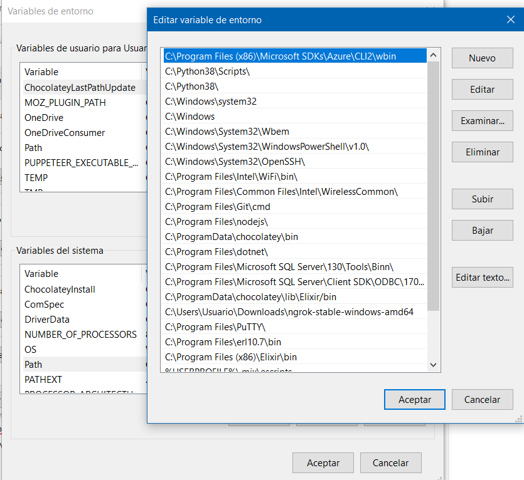This screenshot has width=524, height=480.
Task: Click the scrollbar down arrow
Action: coord(433,365)
